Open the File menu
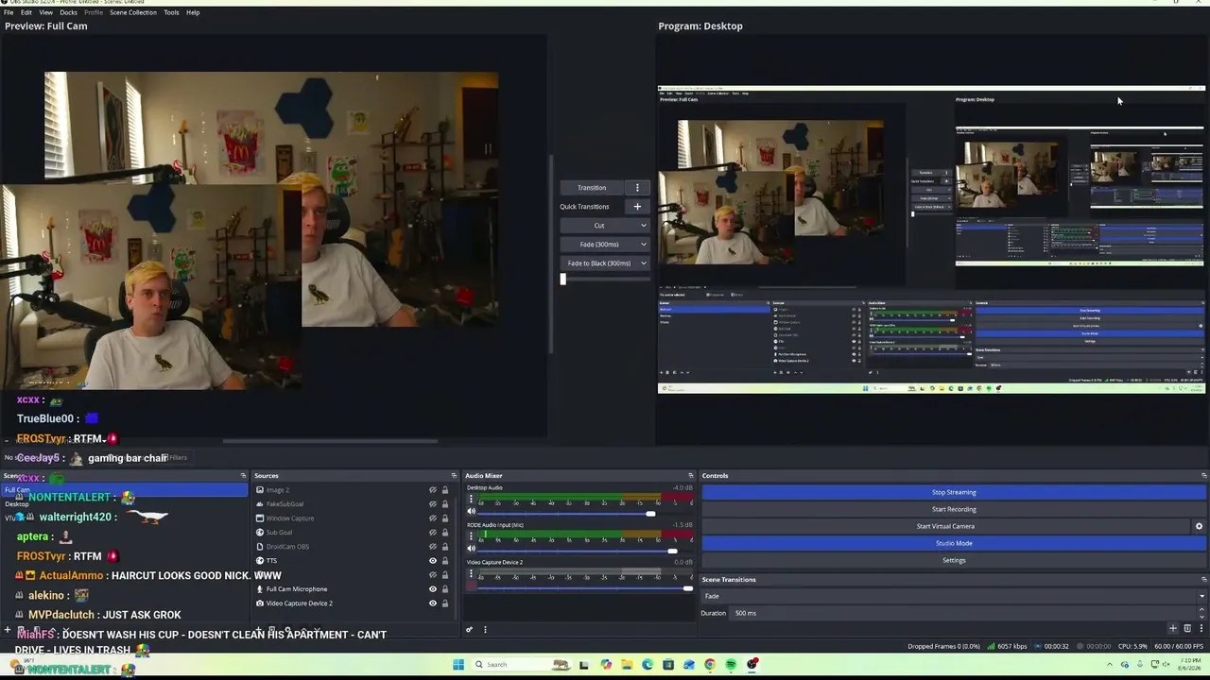 [x=9, y=12]
